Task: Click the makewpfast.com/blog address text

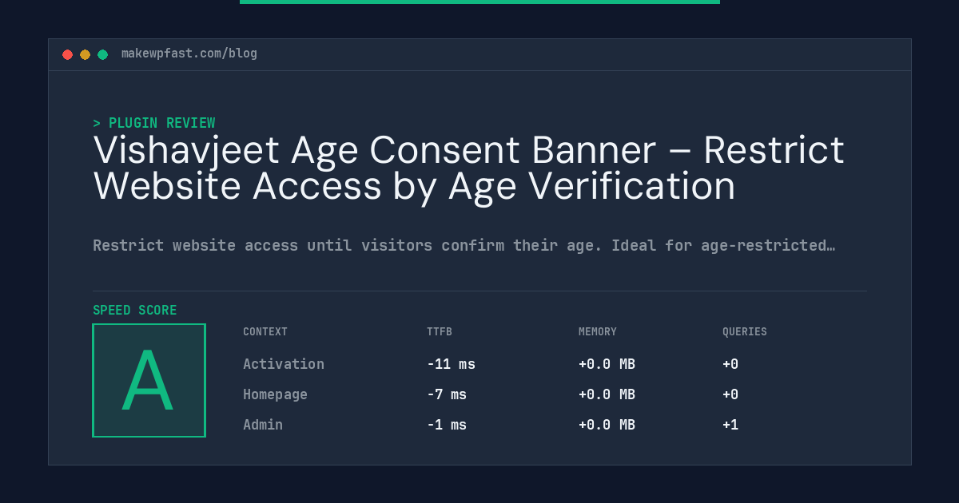Action: point(189,53)
